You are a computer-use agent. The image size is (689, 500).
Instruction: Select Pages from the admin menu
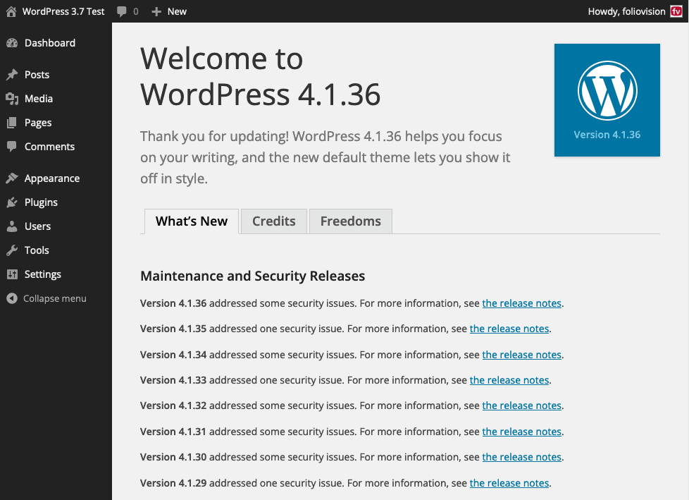click(x=56, y=123)
